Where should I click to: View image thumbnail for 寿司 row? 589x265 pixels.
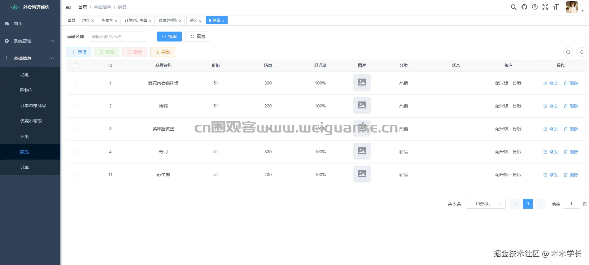(x=362, y=151)
